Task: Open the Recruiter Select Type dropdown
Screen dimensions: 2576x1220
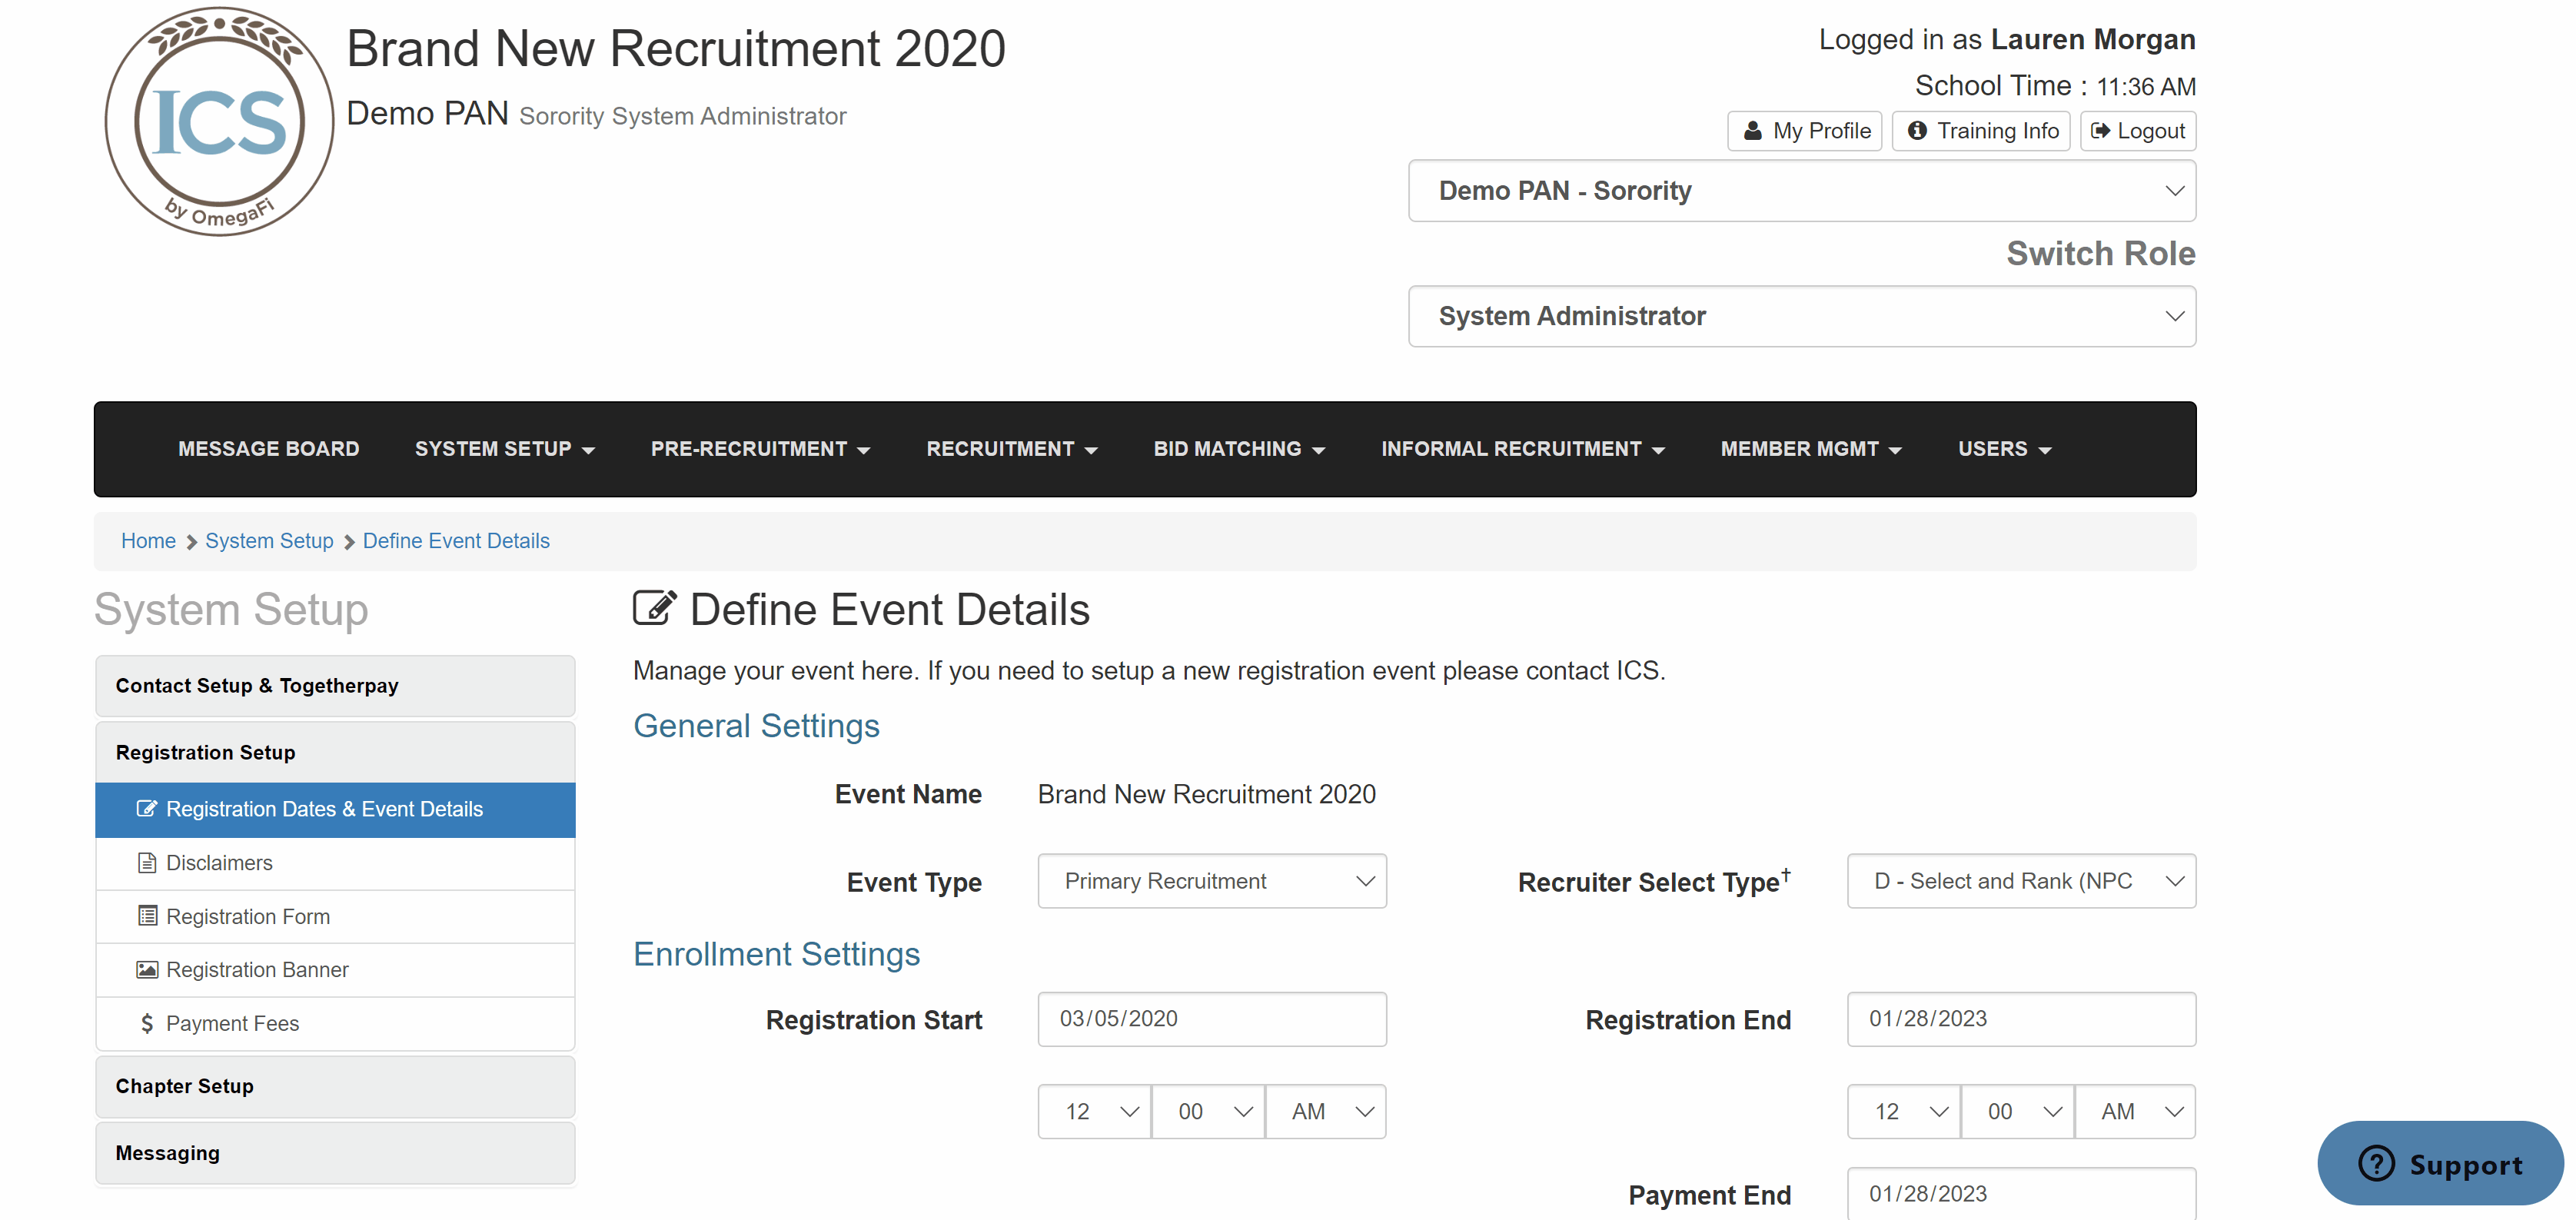Action: click(2021, 881)
